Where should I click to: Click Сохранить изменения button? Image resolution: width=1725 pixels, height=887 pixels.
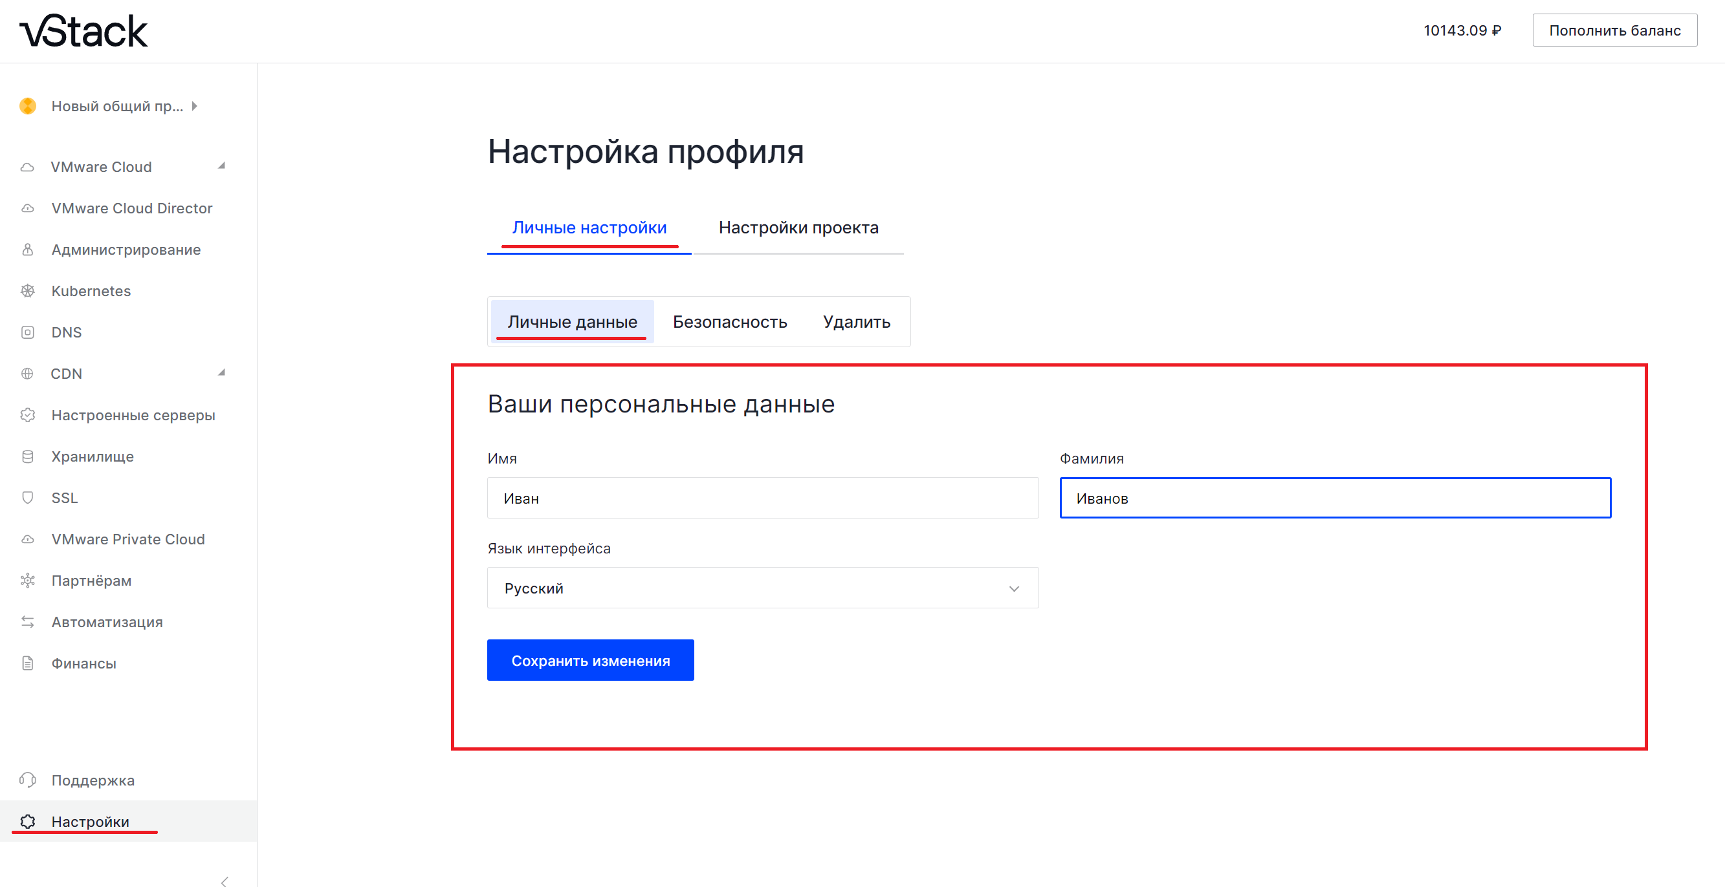point(591,660)
